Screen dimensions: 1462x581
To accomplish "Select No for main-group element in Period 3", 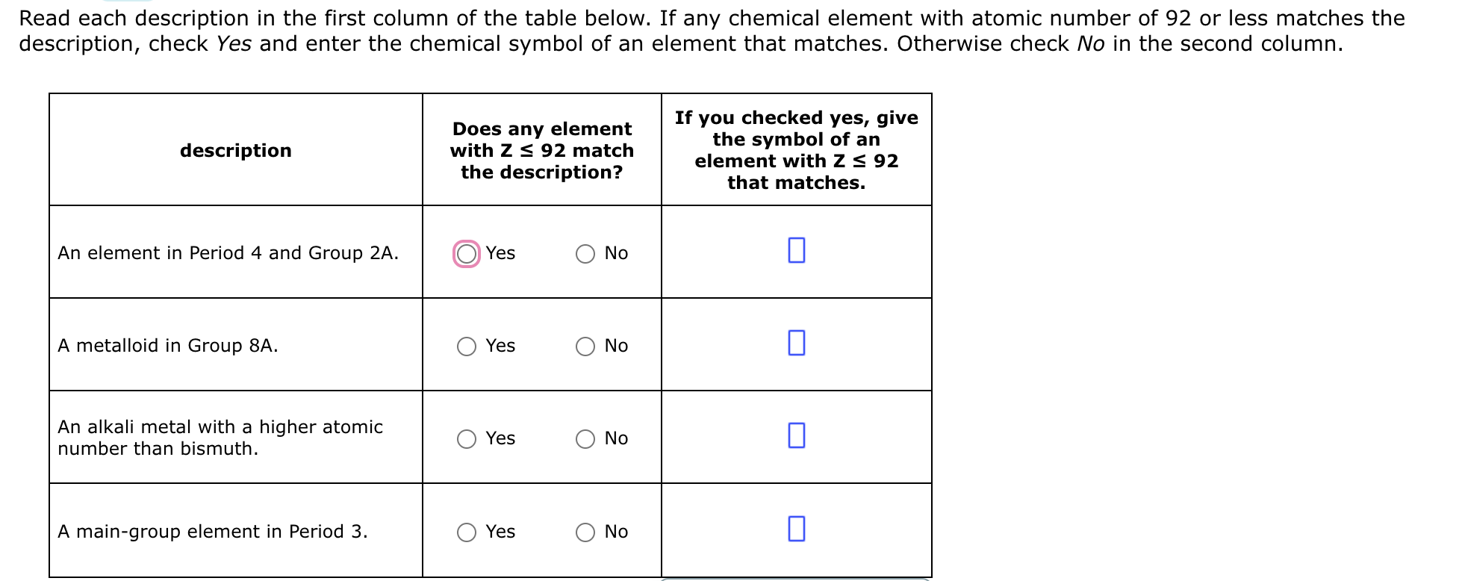I will [585, 532].
